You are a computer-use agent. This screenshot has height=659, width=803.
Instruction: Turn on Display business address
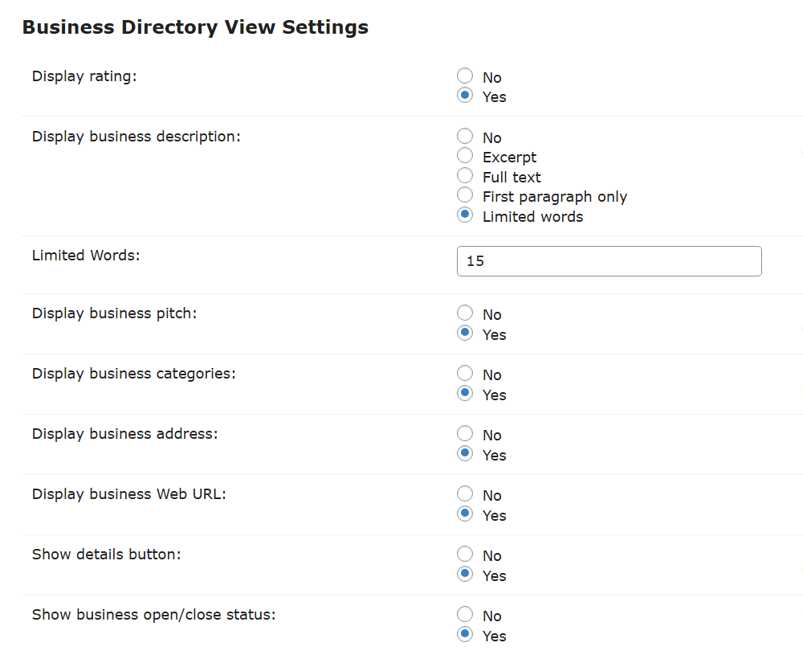pos(465,454)
